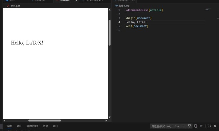The width and height of the screenshot is (219, 131).
Task: Maximize the bottom panel size
Action: click(209, 126)
